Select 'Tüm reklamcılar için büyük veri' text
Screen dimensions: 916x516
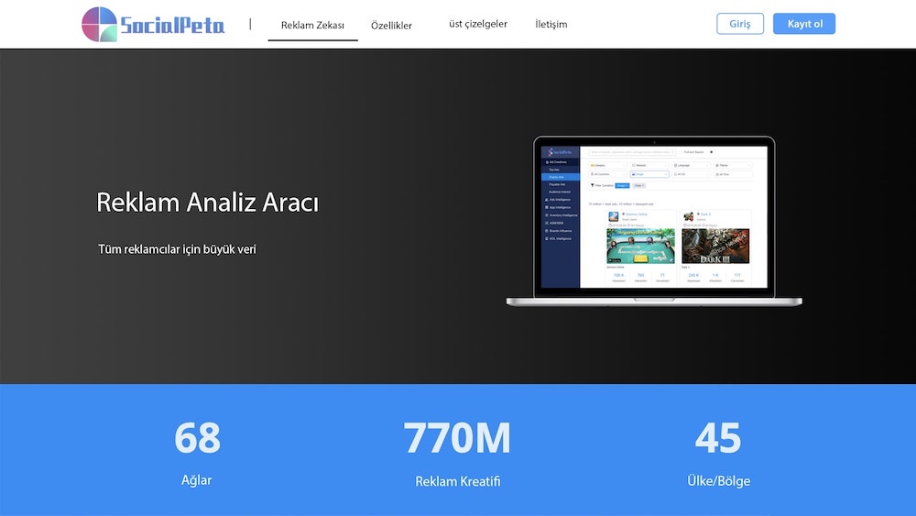[177, 249]
